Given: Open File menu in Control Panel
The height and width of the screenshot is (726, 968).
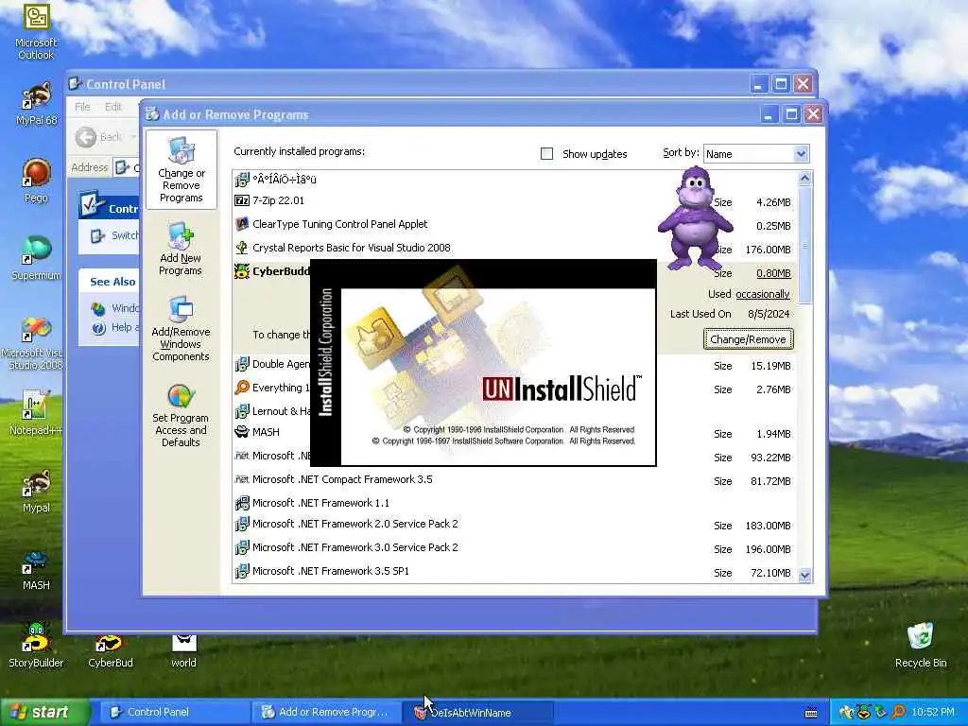Looking at the screenshot, I should point(83,107).
